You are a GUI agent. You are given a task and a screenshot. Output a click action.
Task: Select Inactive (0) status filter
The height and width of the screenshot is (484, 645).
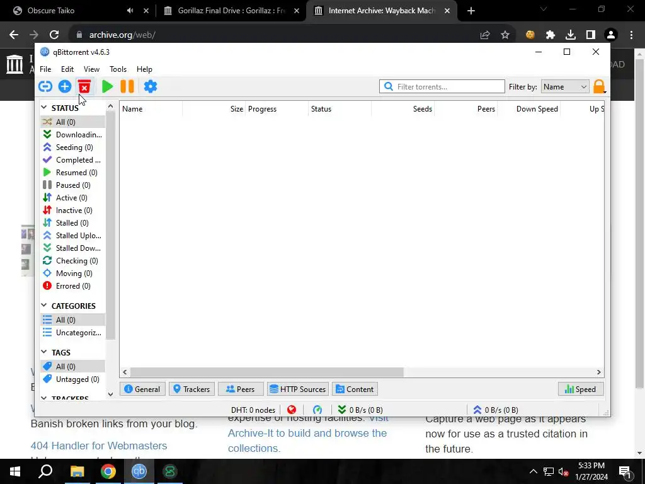pos(73,210)
